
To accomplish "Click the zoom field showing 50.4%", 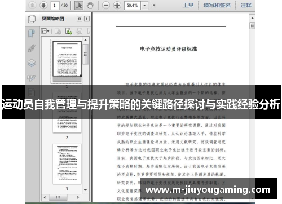I will pos(133,5).
